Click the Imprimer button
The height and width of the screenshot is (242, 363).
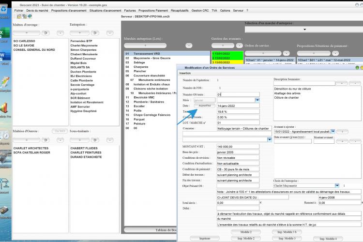(205, 238)
